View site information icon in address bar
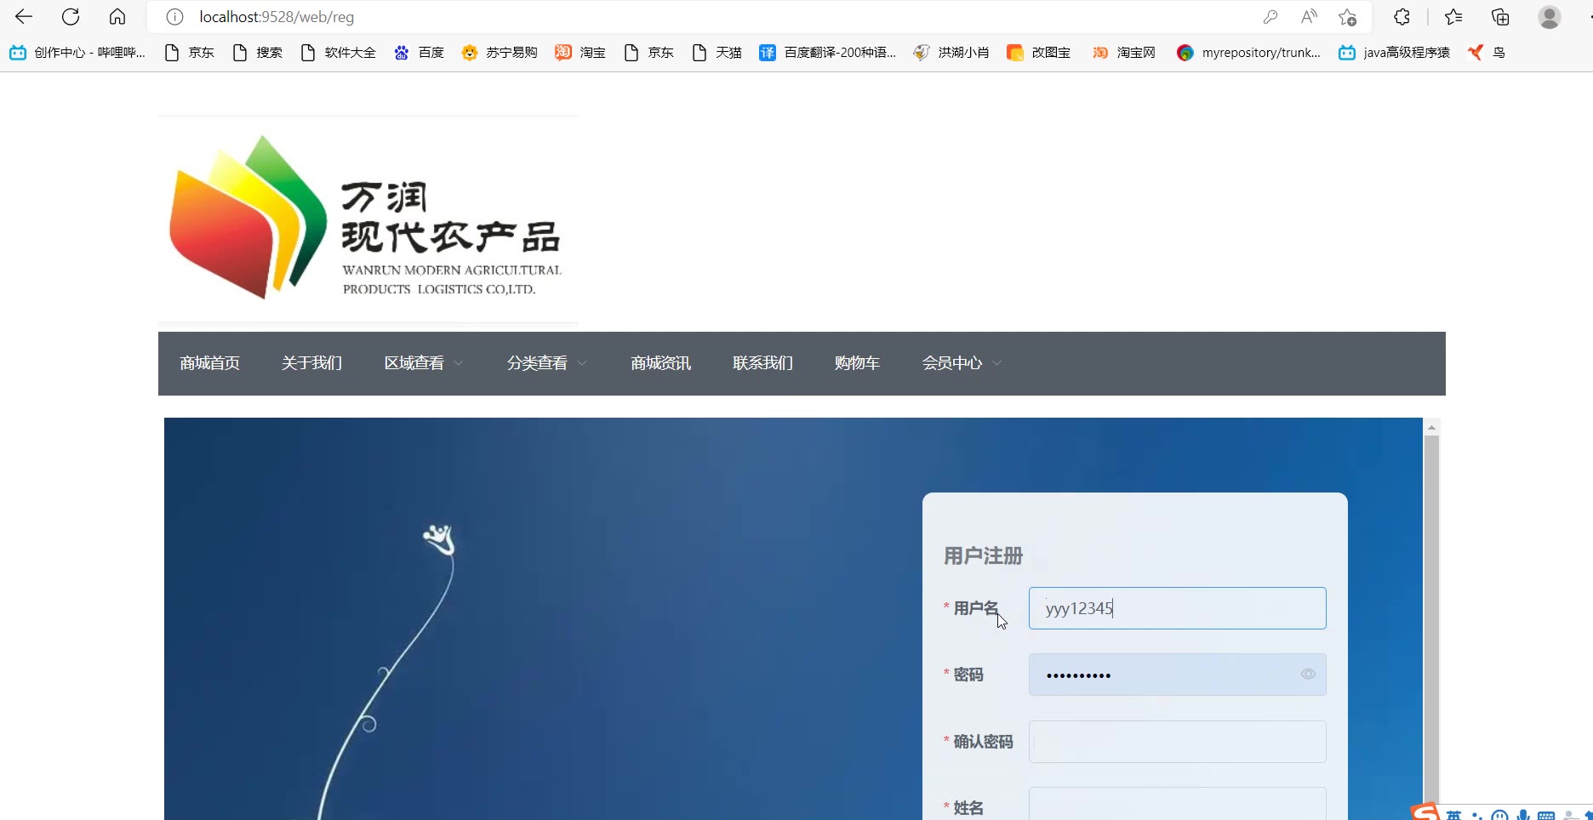The image size is (1593, 820). pos(174,17)
